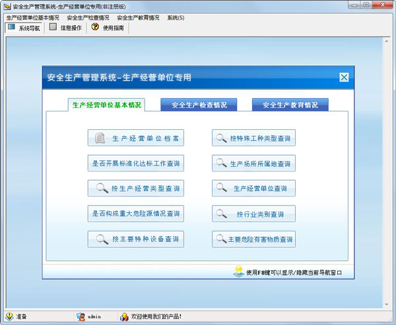Open the 系统(S) menu
396x325 pixels.
point(176,18)
